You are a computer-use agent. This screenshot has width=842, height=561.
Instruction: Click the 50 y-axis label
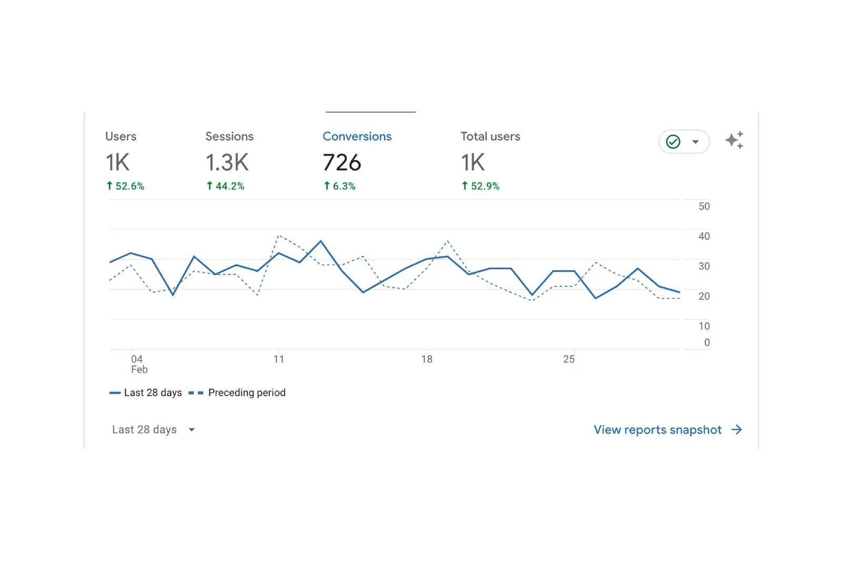coord(704,206)
